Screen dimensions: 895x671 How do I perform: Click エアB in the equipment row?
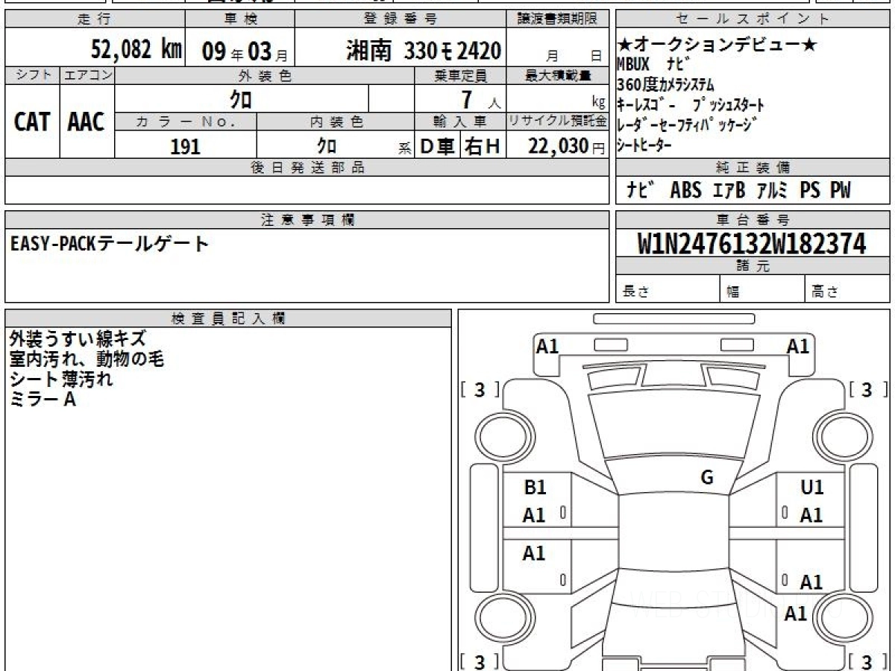[x=727, y=191]
